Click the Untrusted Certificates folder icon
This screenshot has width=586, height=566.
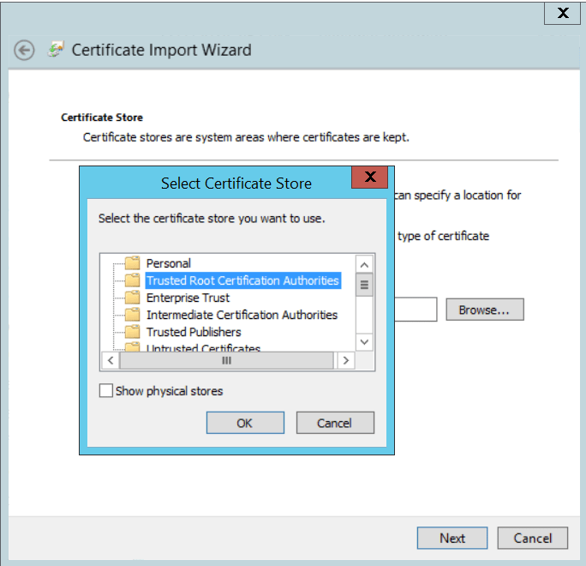tap(132, 347)
